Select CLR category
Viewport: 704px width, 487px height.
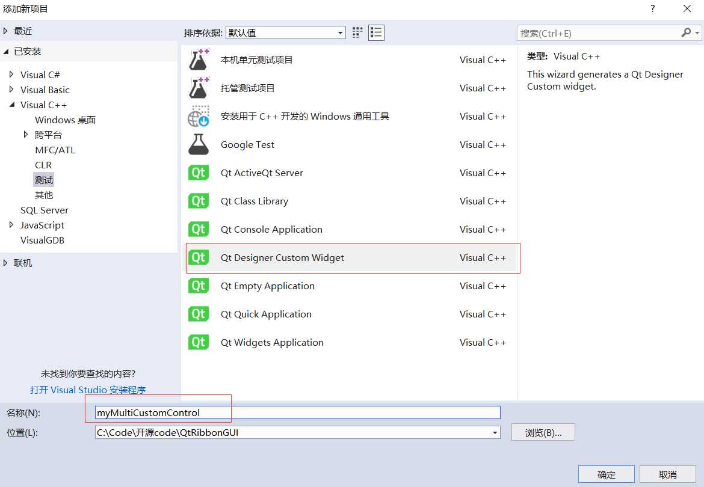coord(43,165)
